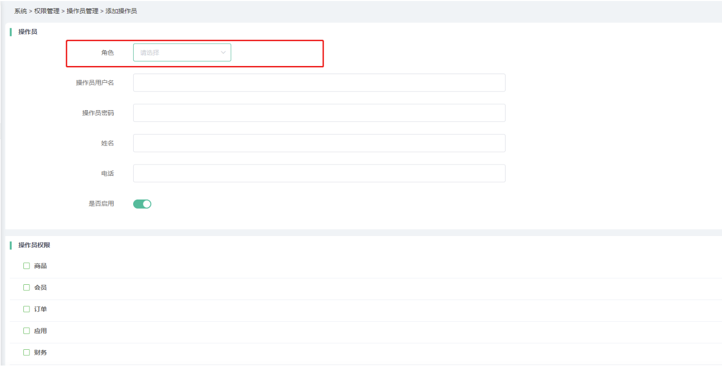Click the 操作员权限 section heading
This screenshot has width=722, height=366.
34,245
